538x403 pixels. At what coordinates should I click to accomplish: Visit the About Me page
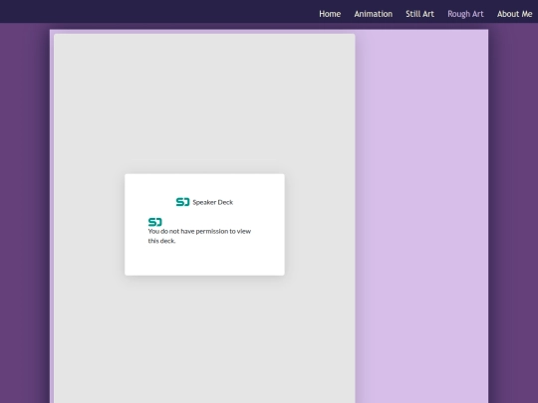point(515,14)
